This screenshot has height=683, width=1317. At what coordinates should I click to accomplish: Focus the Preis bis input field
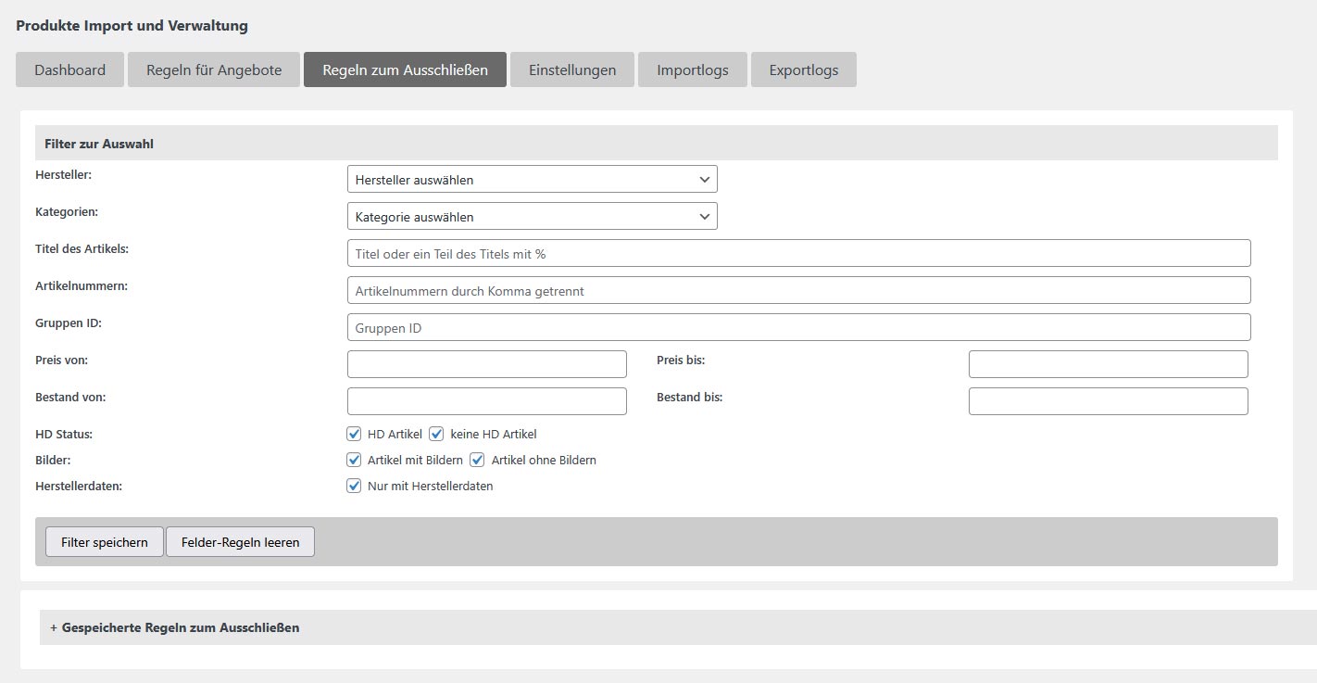click(1108, 364)
